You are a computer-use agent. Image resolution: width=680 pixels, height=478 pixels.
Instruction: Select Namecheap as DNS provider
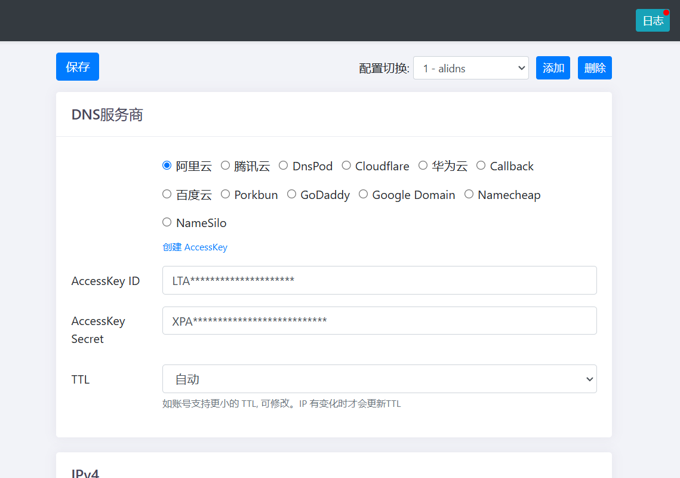pyautogui.click(x=469, y=194)
